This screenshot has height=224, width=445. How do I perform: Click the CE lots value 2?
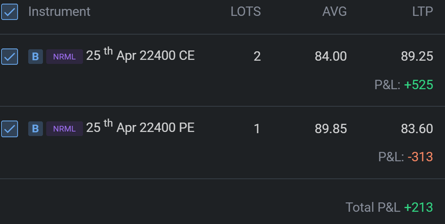(x=257, y=57)
